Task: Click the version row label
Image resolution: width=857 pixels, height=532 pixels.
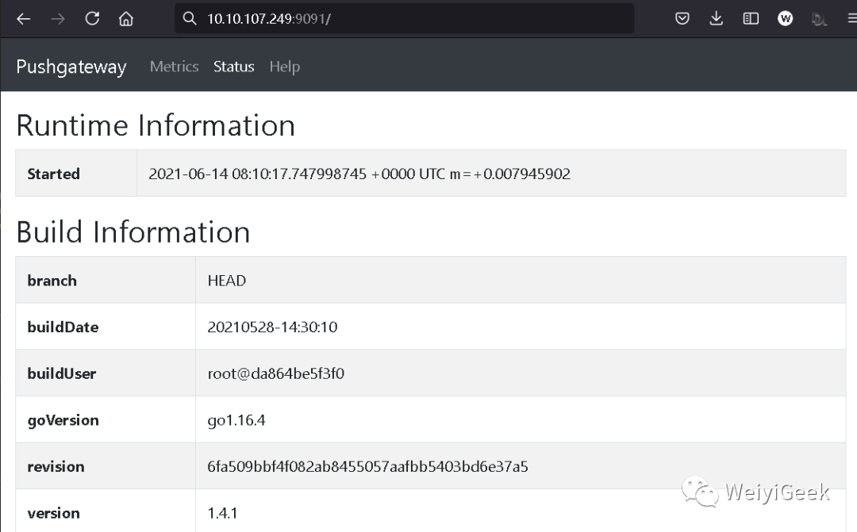Action: tap(54, 514)
